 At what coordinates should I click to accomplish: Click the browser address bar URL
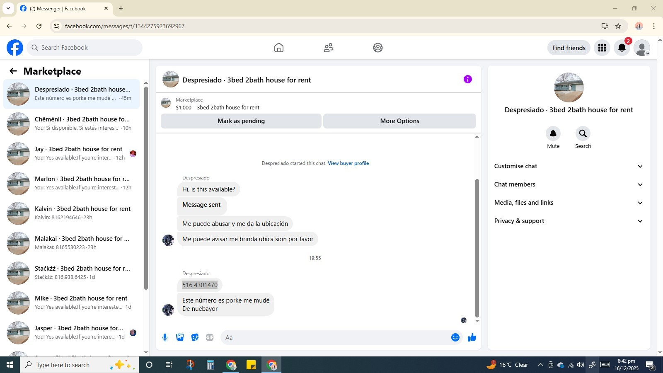pos(124,26)
